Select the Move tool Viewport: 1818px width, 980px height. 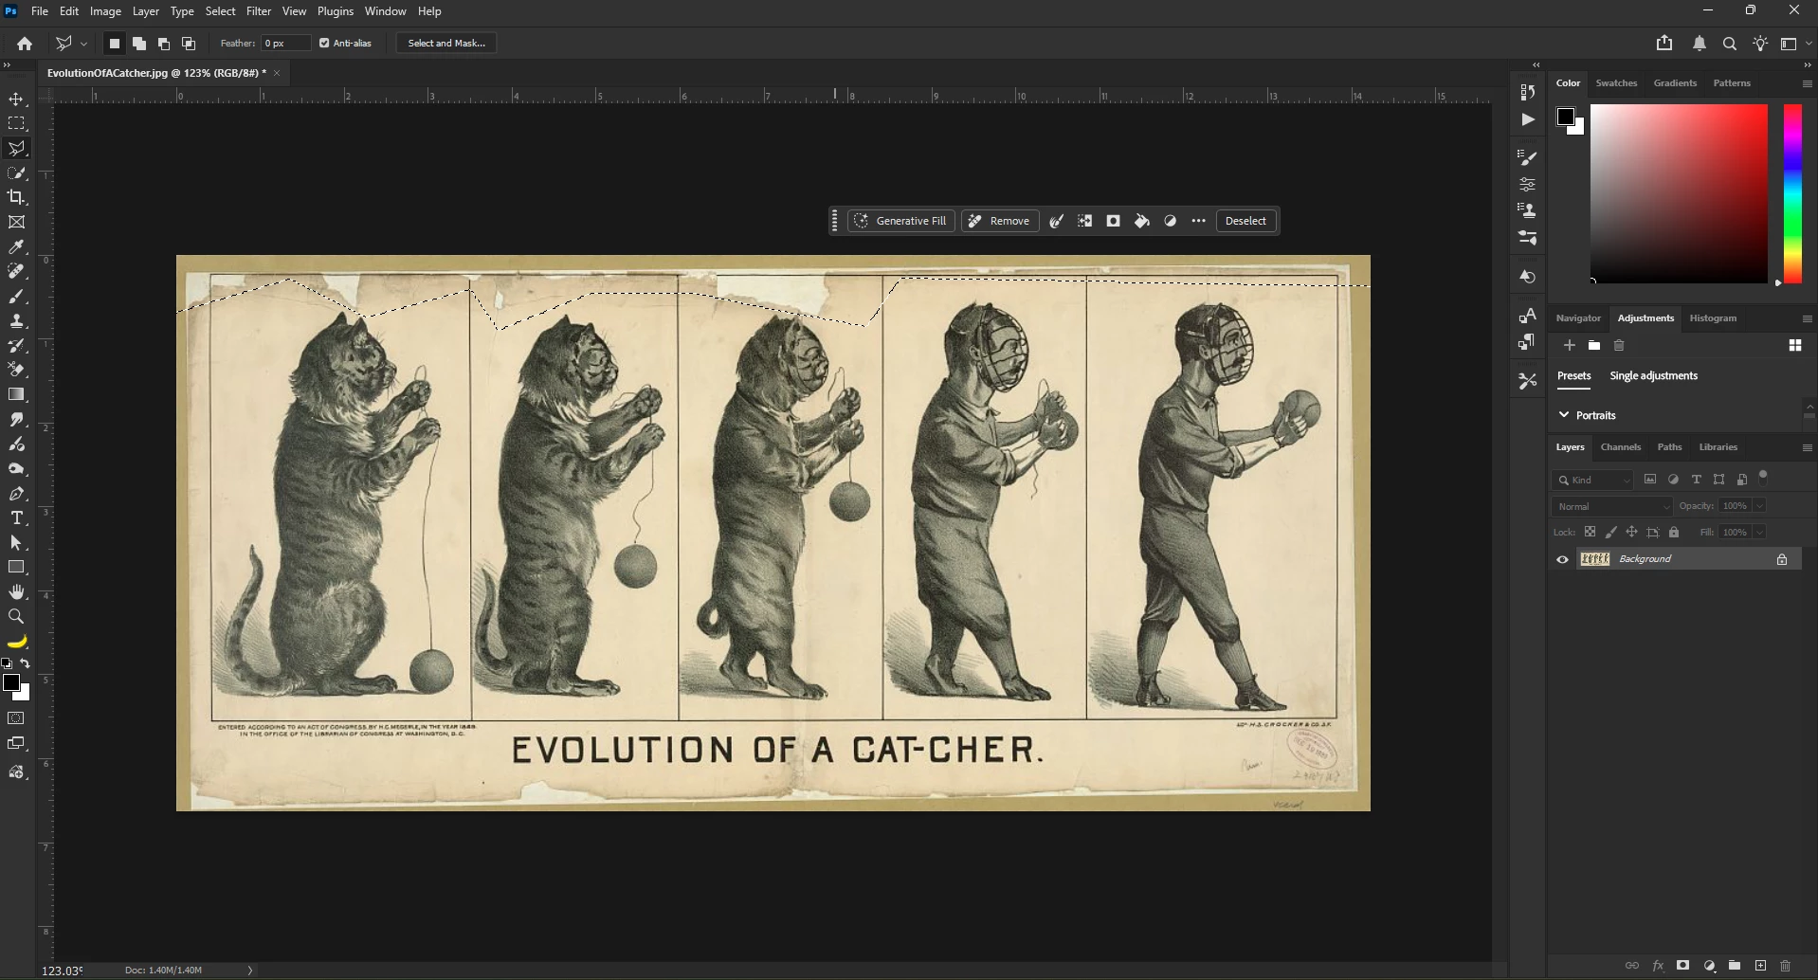click(16, 100)
